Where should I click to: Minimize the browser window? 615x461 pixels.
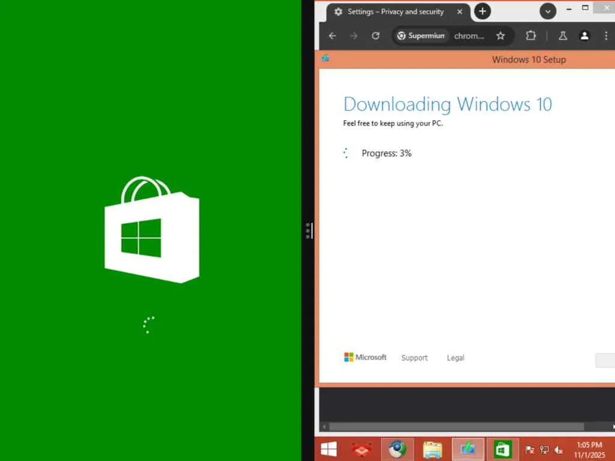coord(569,8)
